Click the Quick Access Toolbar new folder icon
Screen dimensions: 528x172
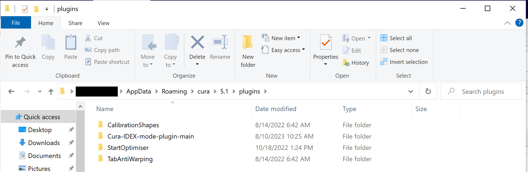pos(36,9)
